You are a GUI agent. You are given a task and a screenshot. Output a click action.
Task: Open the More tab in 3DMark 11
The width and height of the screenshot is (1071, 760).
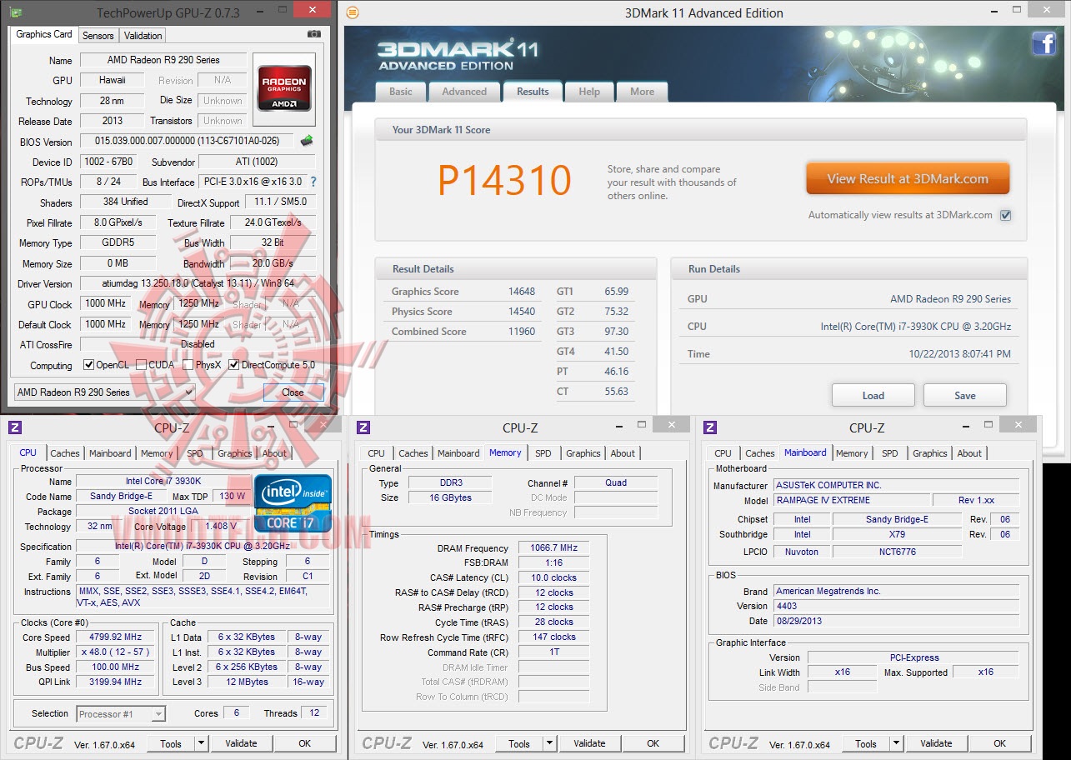[642, 92]
